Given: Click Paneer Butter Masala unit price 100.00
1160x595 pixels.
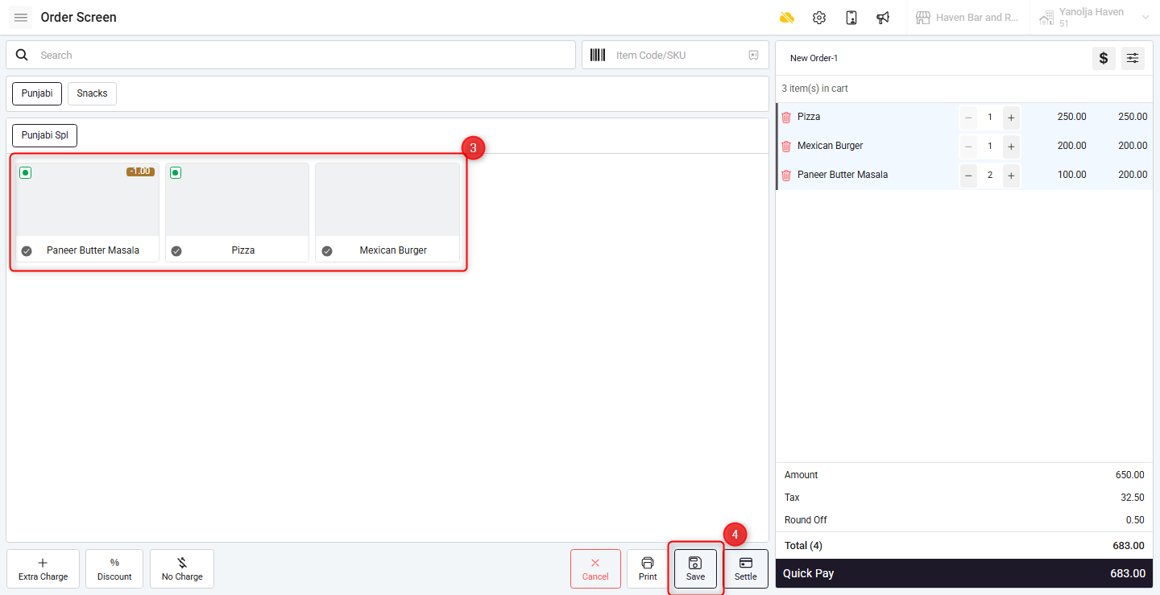Looking at the screenshot, I should click(x=1071, y=175).
